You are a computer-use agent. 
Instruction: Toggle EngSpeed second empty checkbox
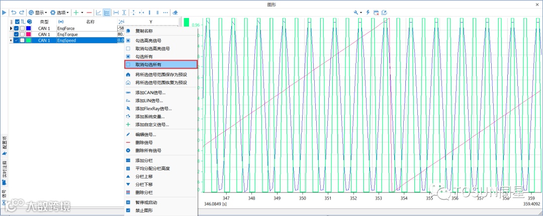[23, 41]
